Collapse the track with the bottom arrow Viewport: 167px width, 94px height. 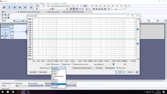point(5,38)
